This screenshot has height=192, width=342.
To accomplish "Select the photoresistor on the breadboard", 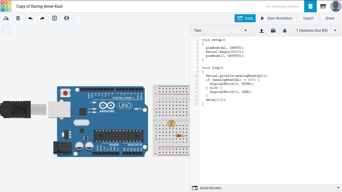I will pos(171,124).
